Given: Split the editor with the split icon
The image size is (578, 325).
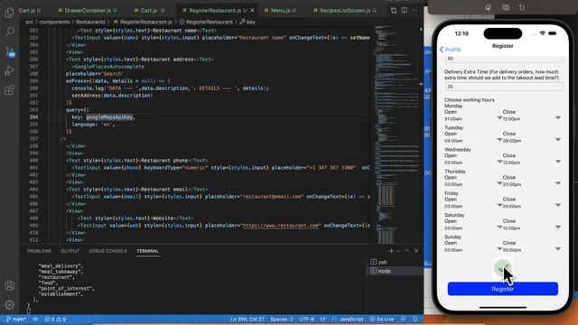Looking at the screenshot, I should pos(405,10).
